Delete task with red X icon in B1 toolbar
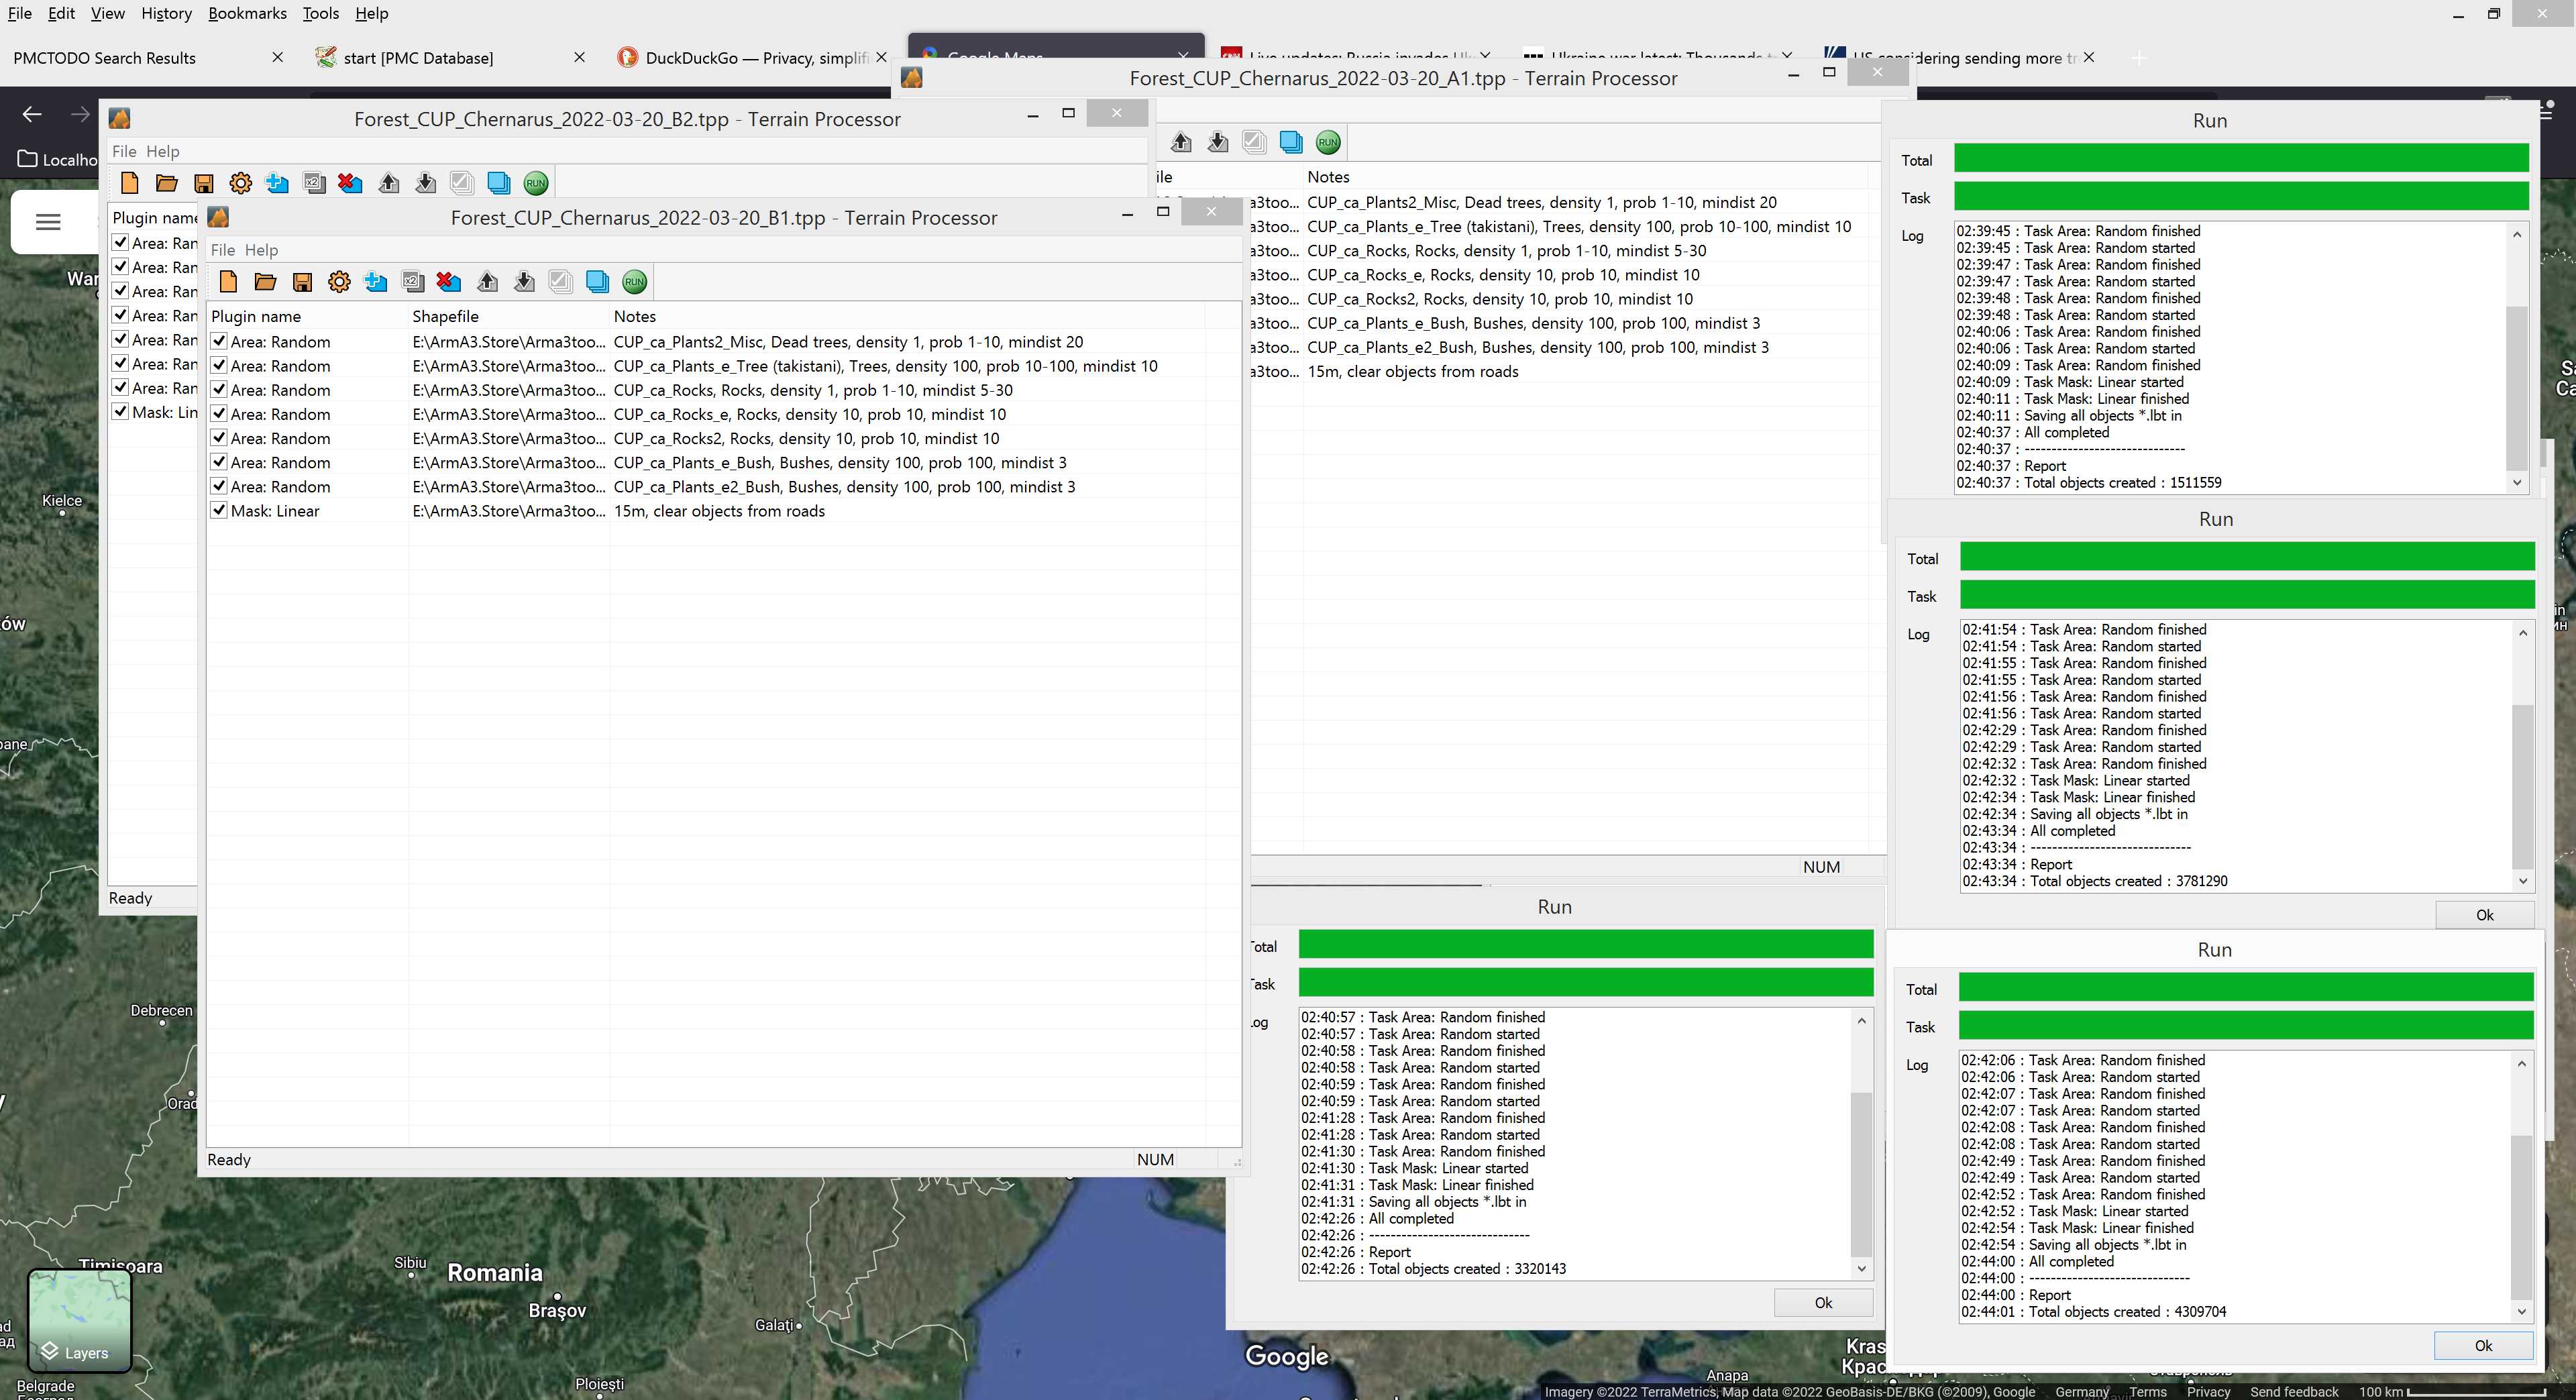 coord(449,282)
